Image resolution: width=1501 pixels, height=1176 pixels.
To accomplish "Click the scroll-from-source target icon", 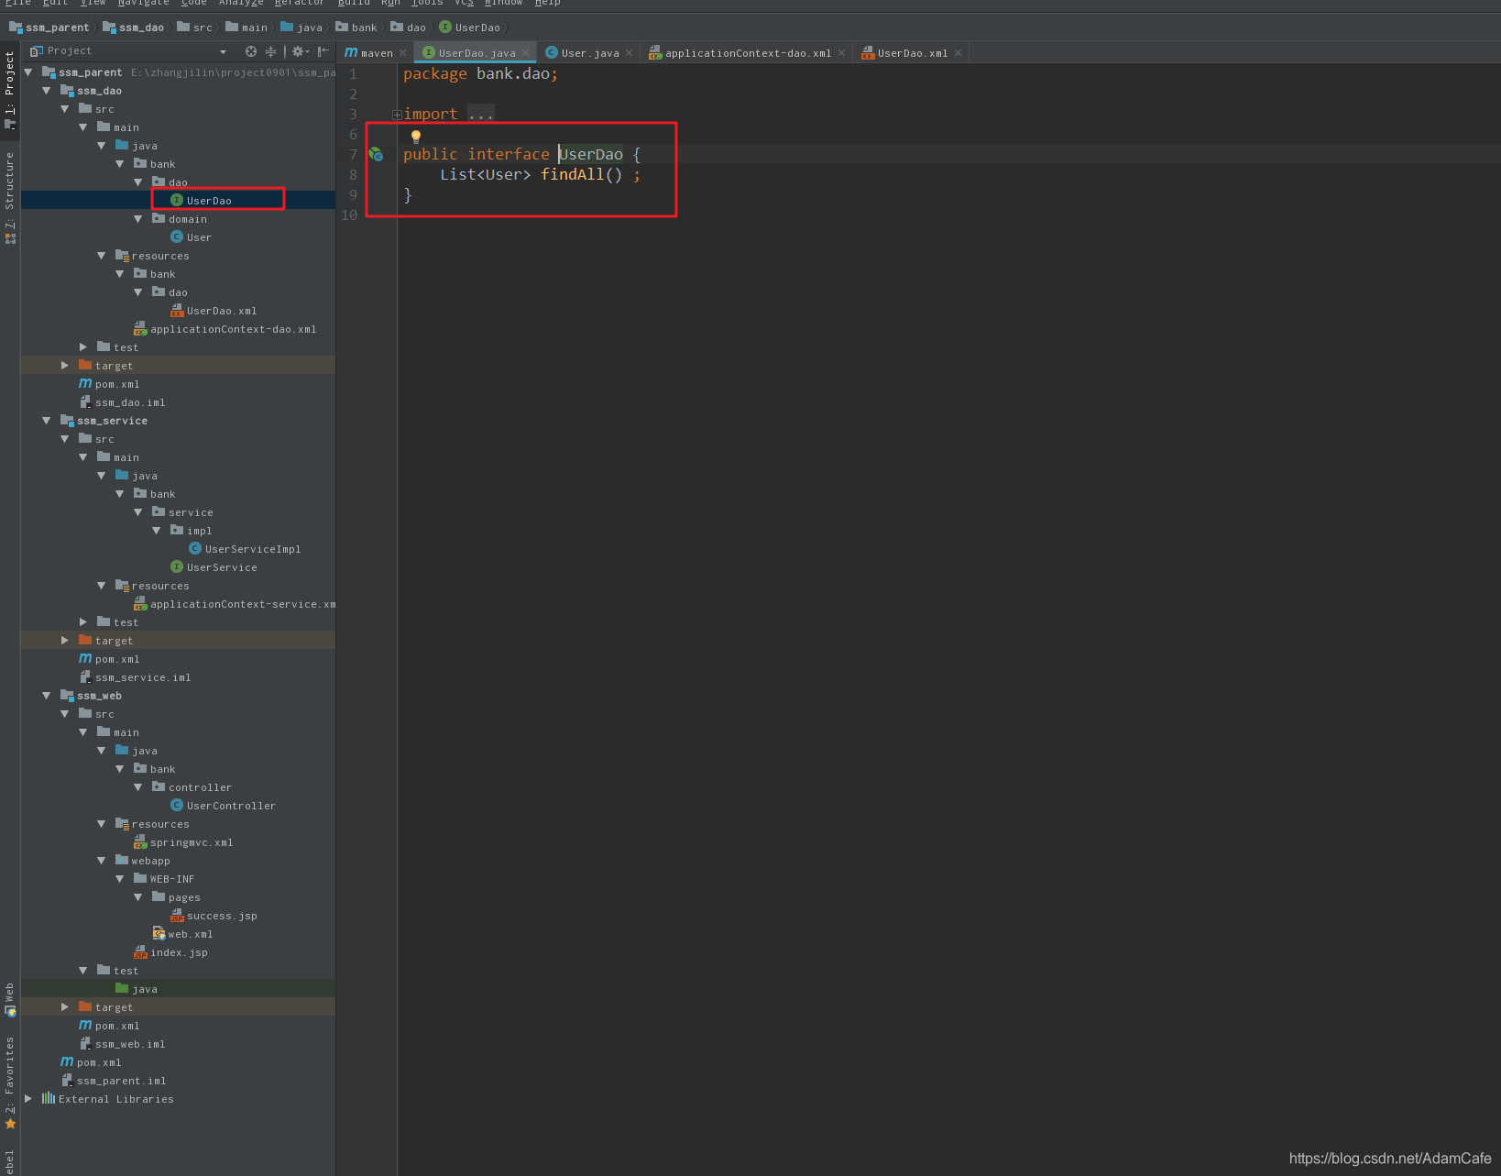I will pyautogui.click(x=250, y=51).
